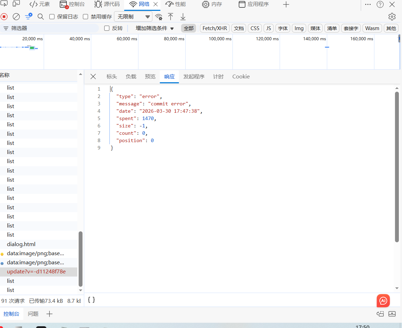
Task: Clear the network log
Action: (16, 16)
